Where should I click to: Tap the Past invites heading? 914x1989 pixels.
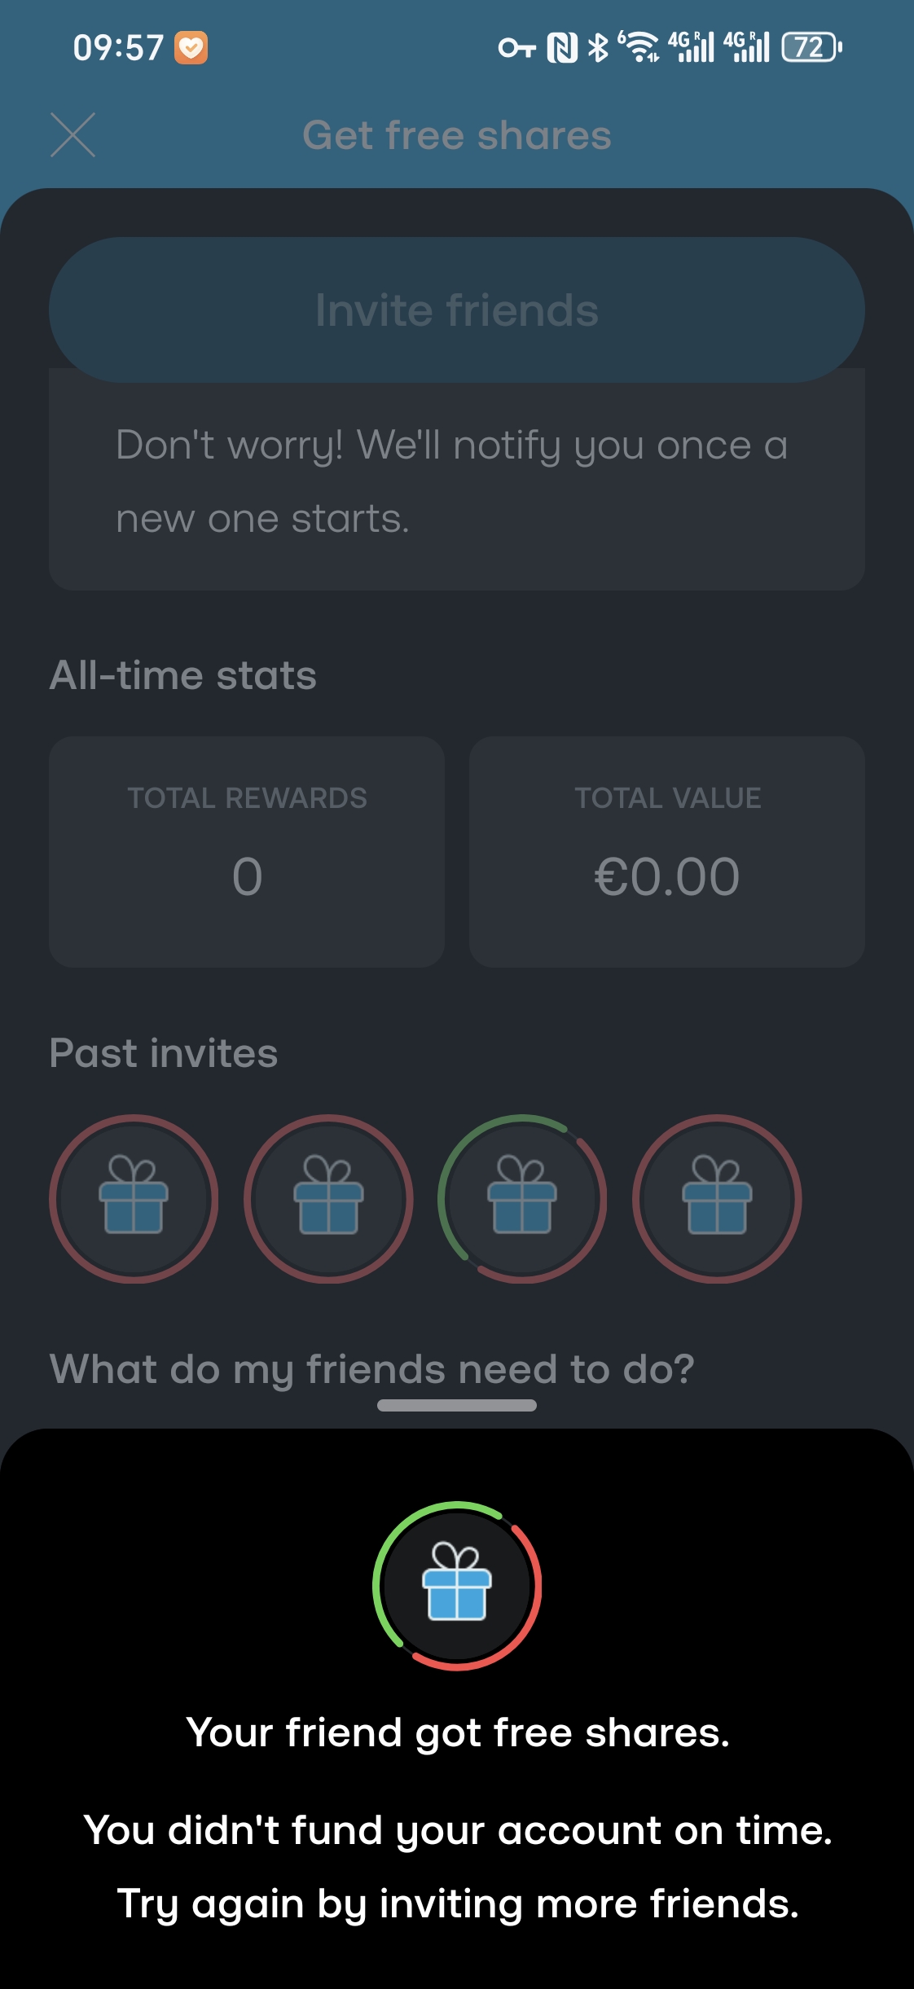click(164, 1053)
